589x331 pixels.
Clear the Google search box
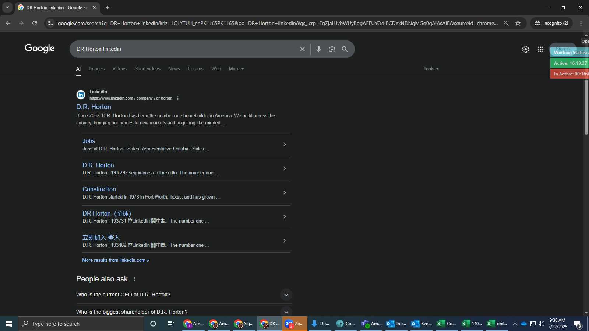point(302,49)
